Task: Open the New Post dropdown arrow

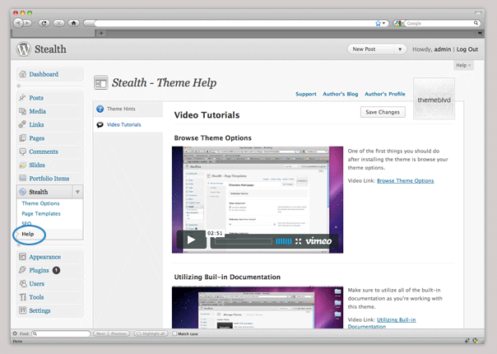Action: [400, 49]
